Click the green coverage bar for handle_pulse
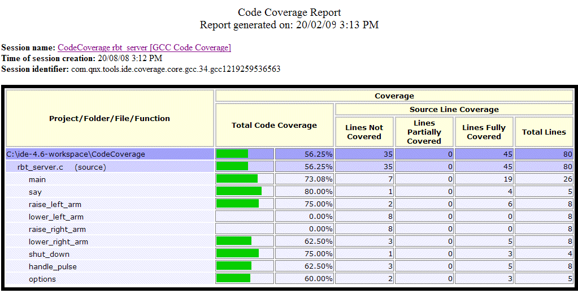578x293 pixels. pos(234,266)
